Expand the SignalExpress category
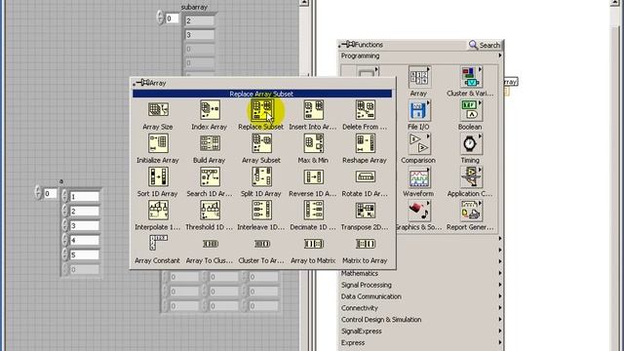 coord(421,331)
